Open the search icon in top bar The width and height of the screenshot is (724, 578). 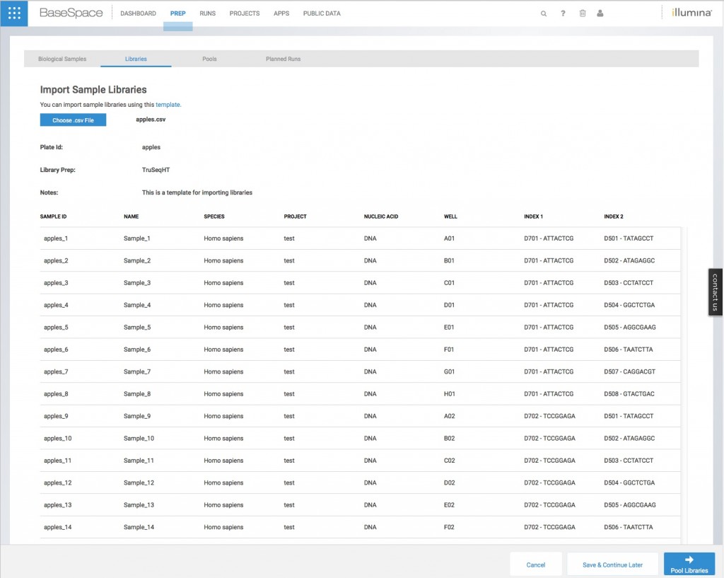point(543,13)
